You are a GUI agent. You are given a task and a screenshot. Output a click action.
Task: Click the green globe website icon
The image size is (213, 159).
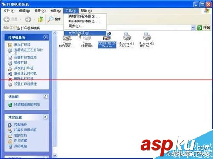click(10, 105)
